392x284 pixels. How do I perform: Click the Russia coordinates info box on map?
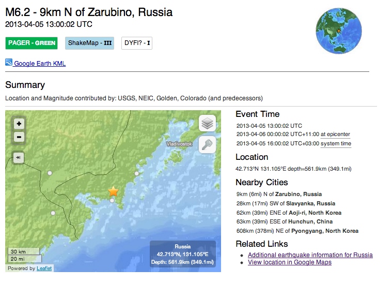pyautogui.click(x=183, y=255)
